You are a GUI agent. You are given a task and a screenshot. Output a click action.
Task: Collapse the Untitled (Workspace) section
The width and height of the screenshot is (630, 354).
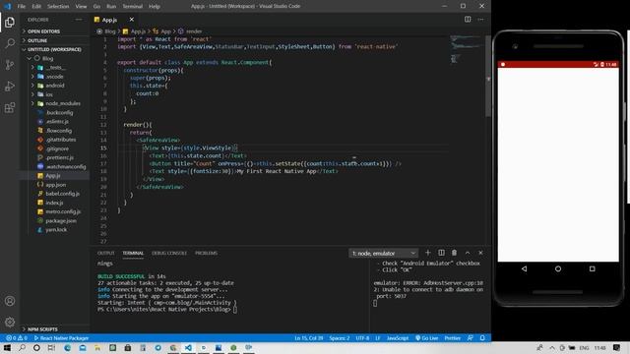[x=54, y=49]
